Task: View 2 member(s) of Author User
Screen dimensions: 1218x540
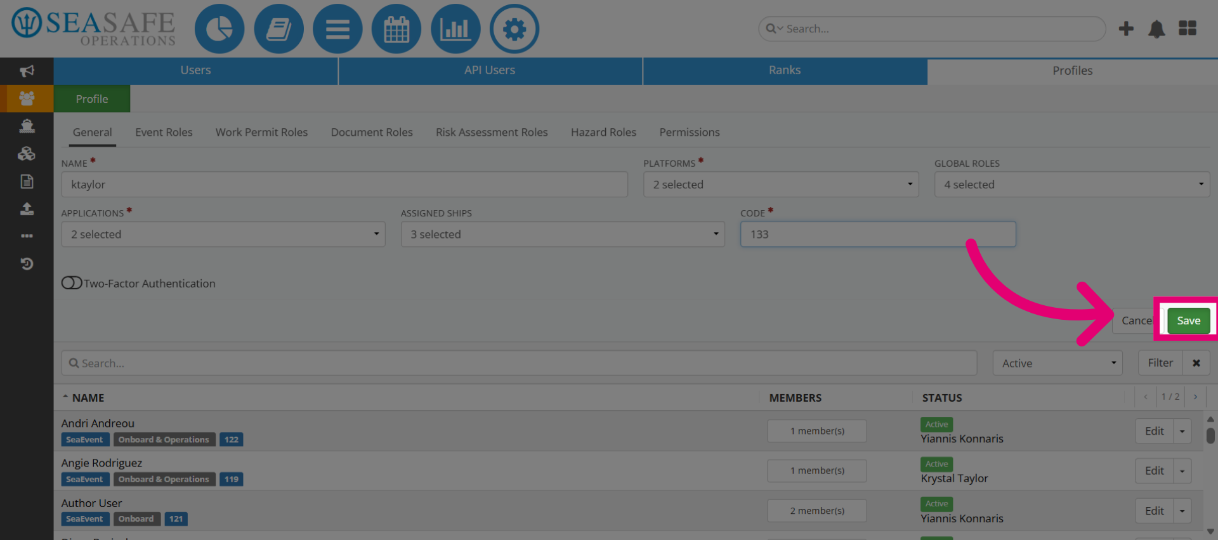Action: [x=817, y=511]
